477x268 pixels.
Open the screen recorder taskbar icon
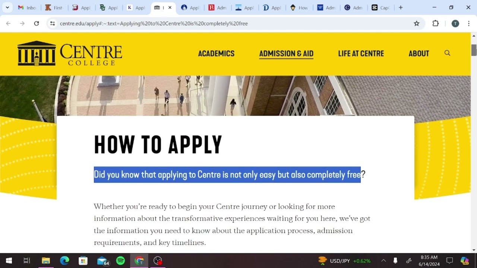pos(158,261)
